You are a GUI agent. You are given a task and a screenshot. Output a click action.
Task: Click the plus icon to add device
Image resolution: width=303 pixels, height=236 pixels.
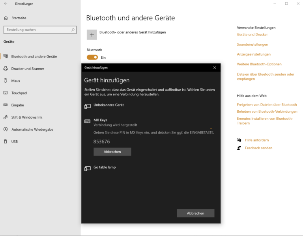92,35
